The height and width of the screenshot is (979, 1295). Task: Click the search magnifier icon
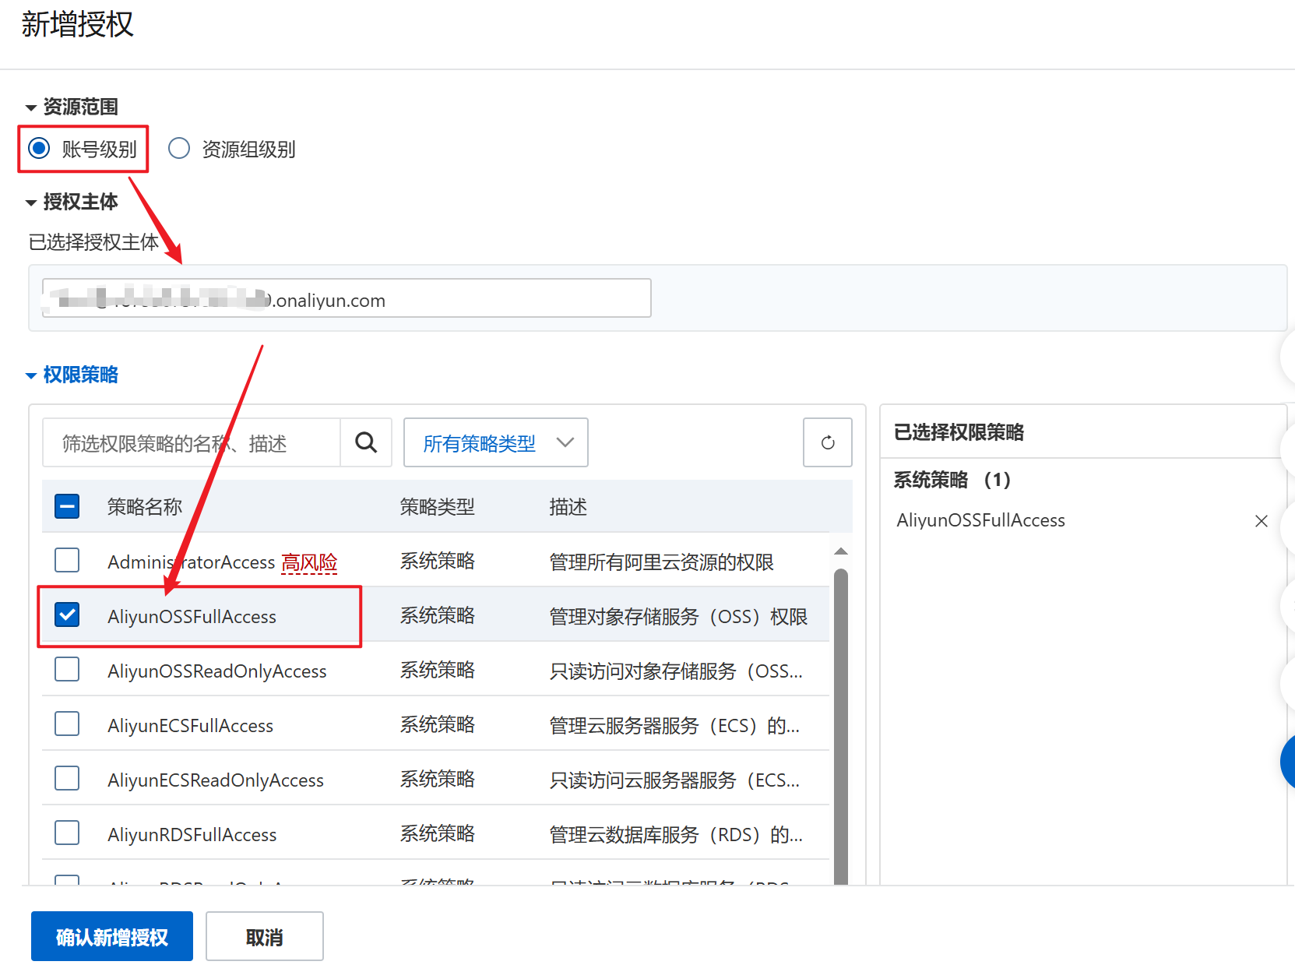pos(366,442)
